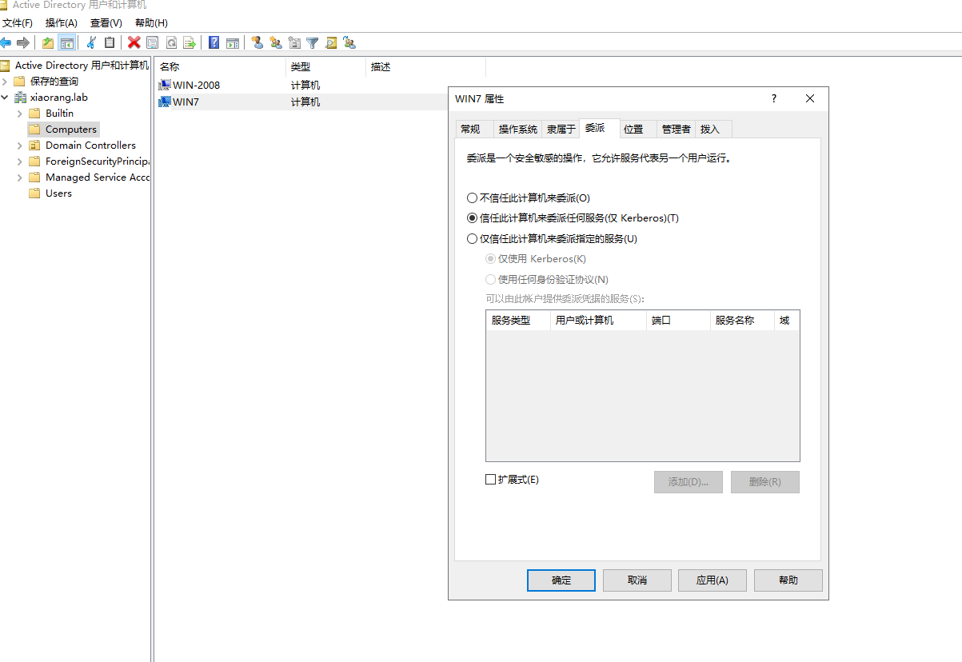
Task: Enable the 扩展式(E) checkbox
Action: coord(492,479)
